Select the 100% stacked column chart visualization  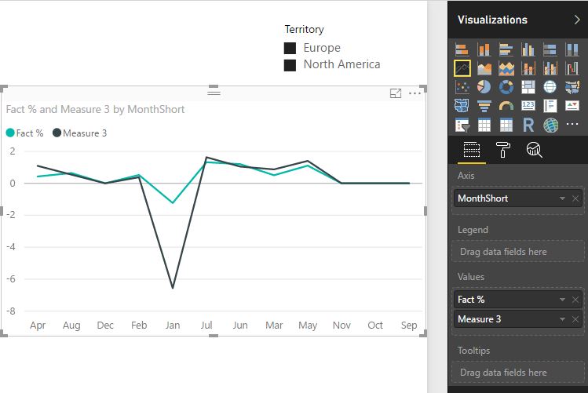click(572, 49)
